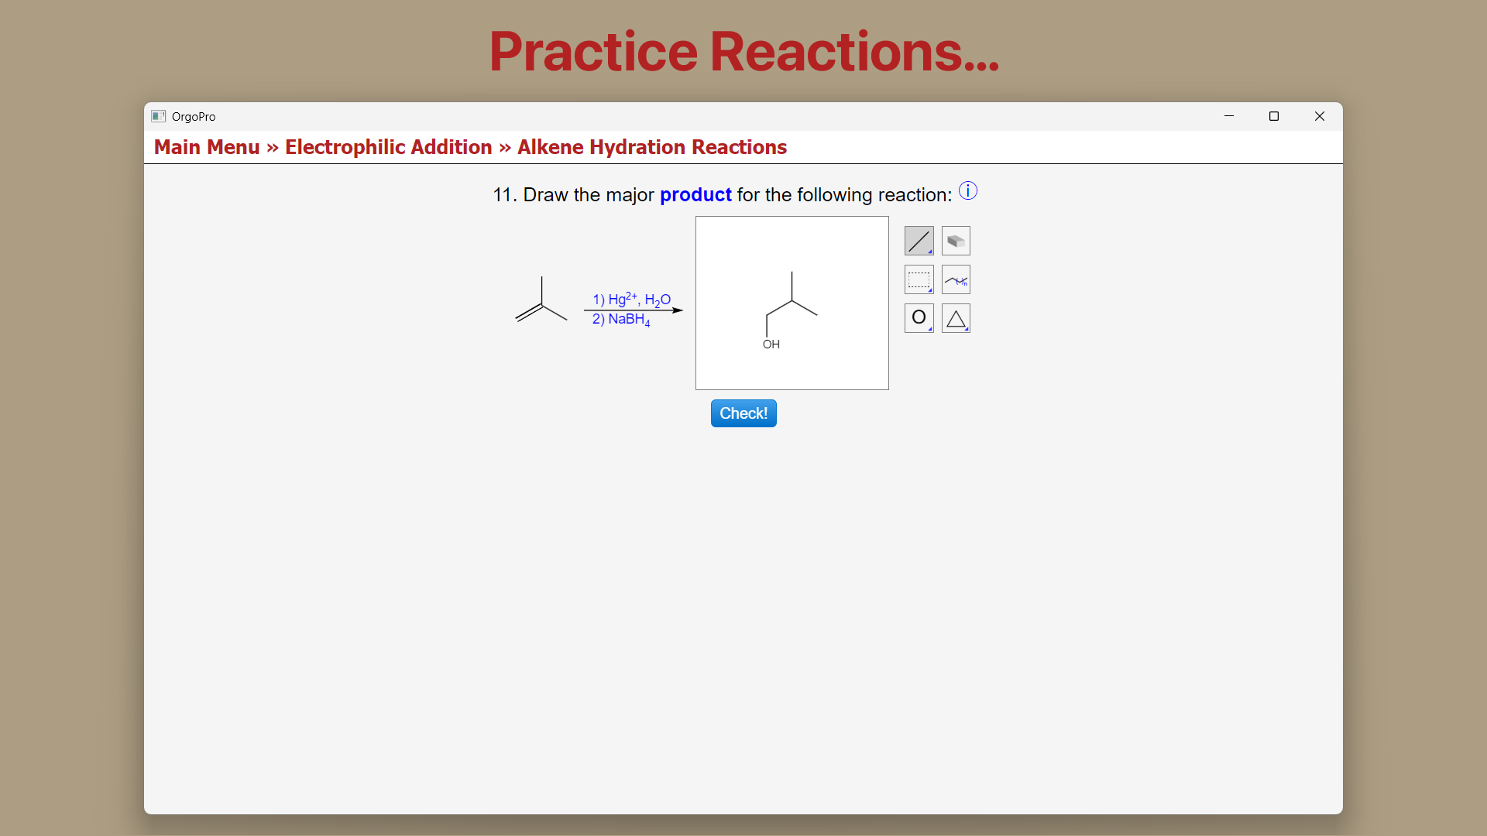Pick the oxygen atom tool
The height and width of the screenshot is (836, 1487).
pyautogui.click(x=919, y=317)
